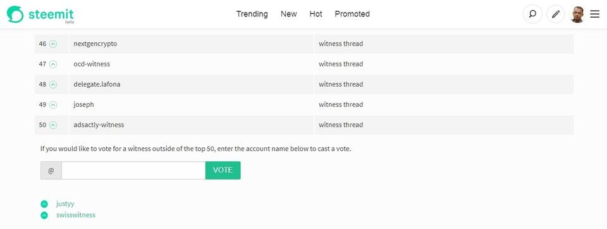Vote arrow for adsactly-witness
This screenshot has width=607, height=229.
coord(53,125)
